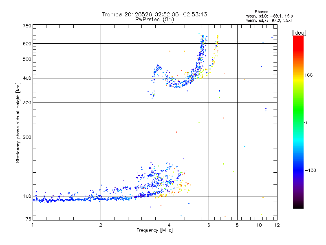
Task: Click the plot title 'Tromsø 20120526 02:52:00-02:53:43'
Action: 154,14
